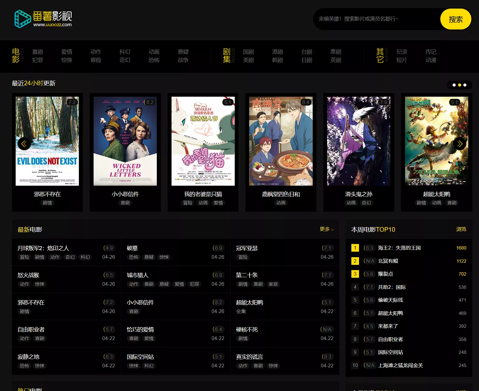Open the 邪恶不存在 poster thumbnail
Screen dimensions: 479x391
(47, 141)
